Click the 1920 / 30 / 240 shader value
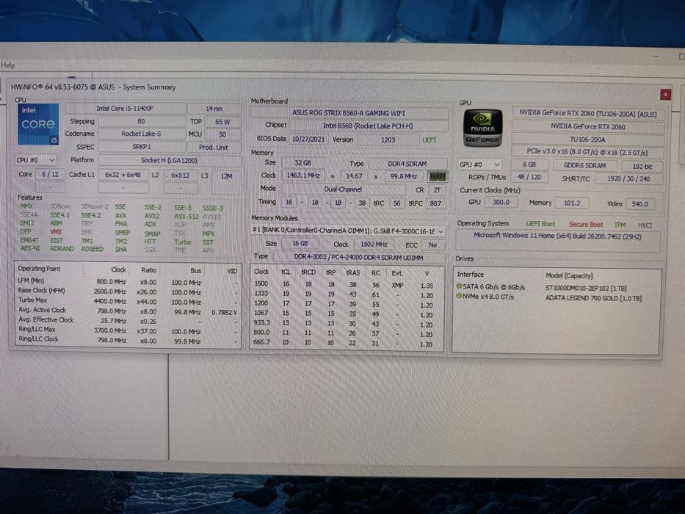The height and width of the screenshot is (514, 685). click(628, 179)
